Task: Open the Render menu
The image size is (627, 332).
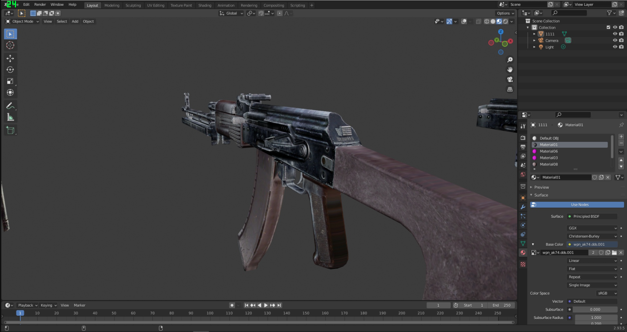Action: [40, 5]
